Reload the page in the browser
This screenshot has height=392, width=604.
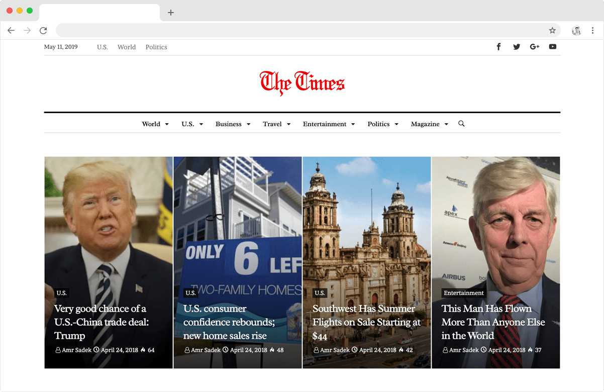point(43,31)
